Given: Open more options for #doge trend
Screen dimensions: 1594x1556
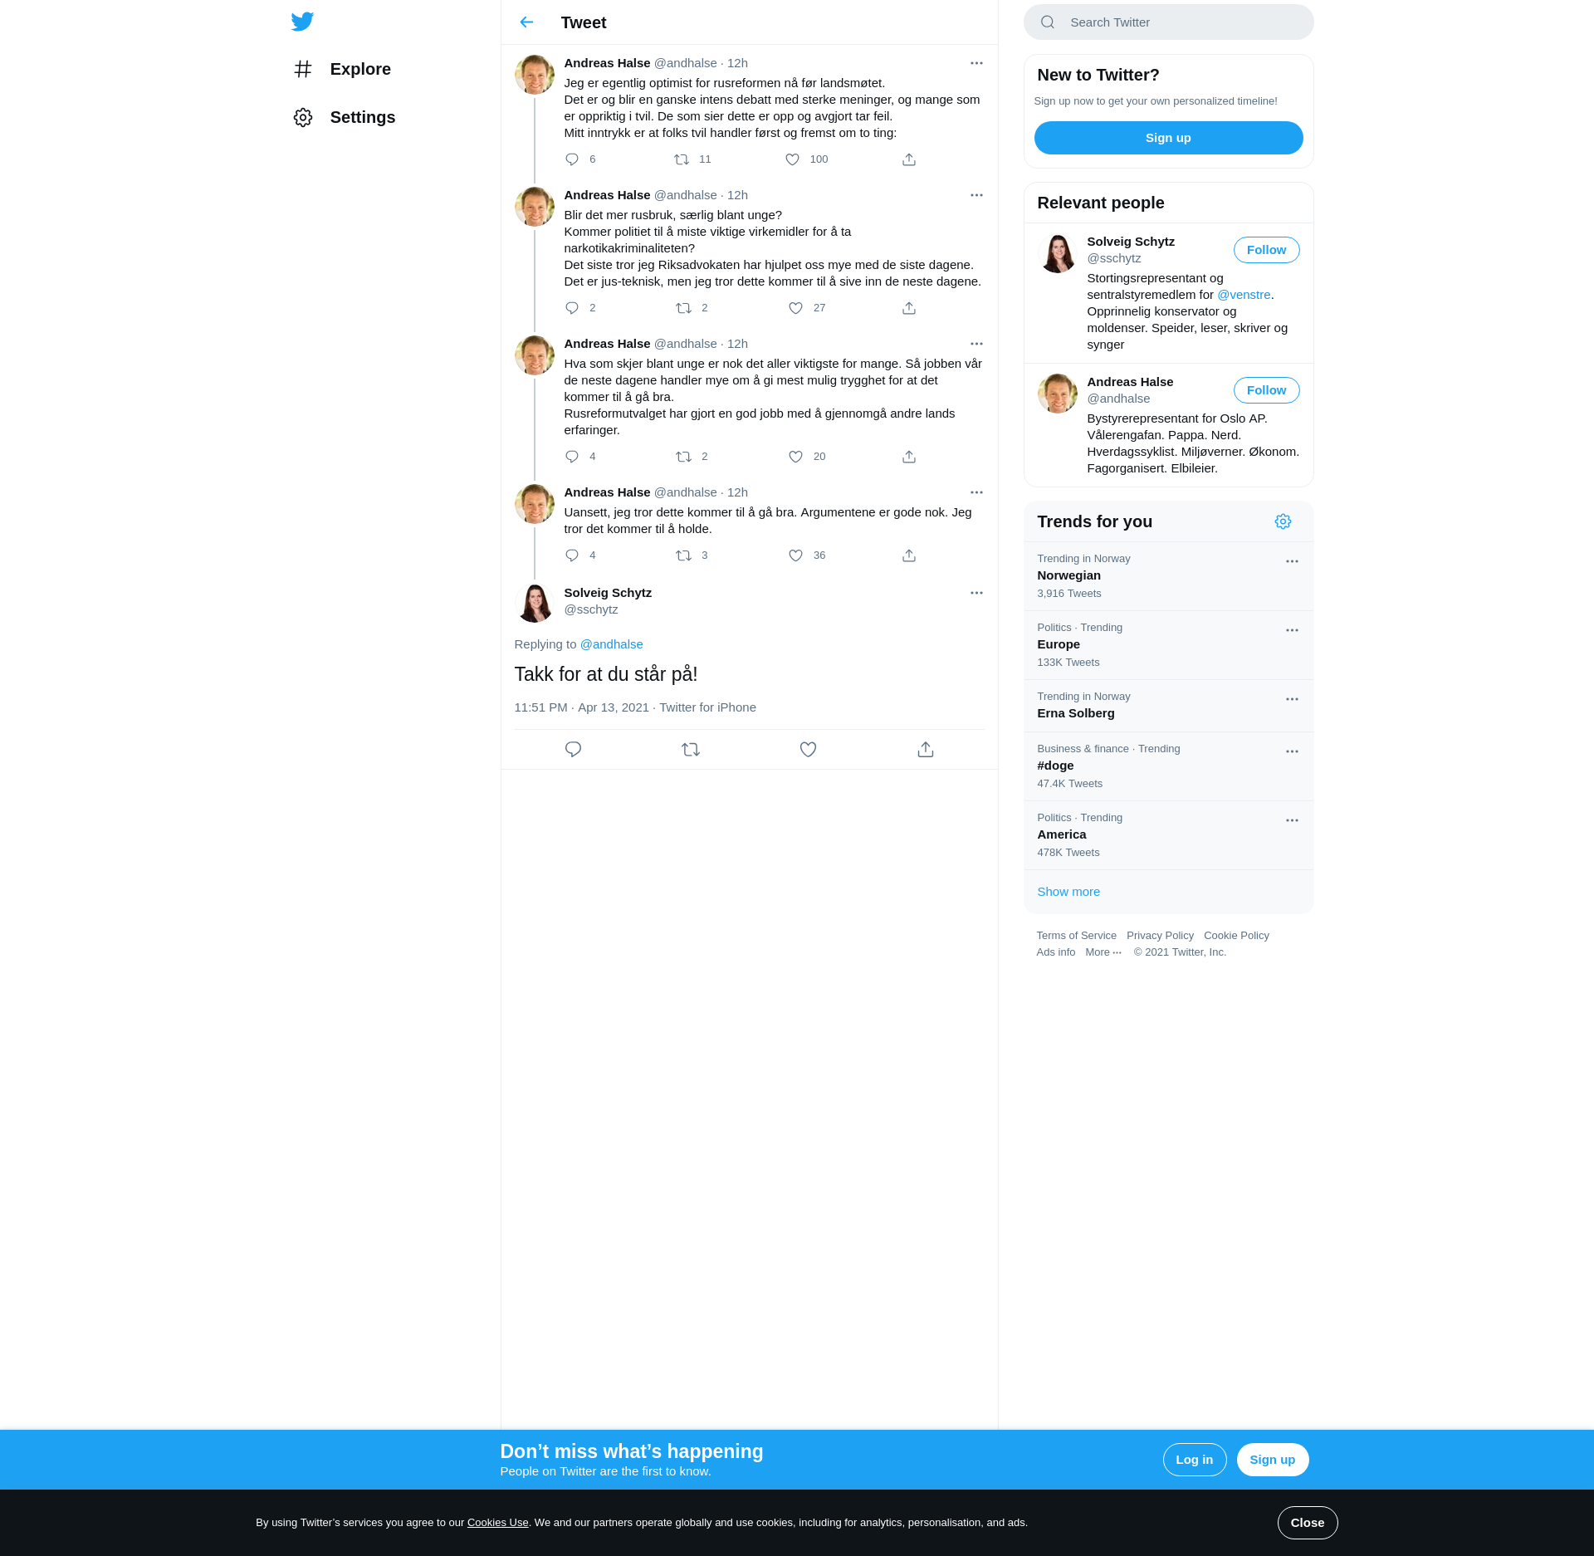Looking at the screenshot, I should click(x=1292, y=751).
